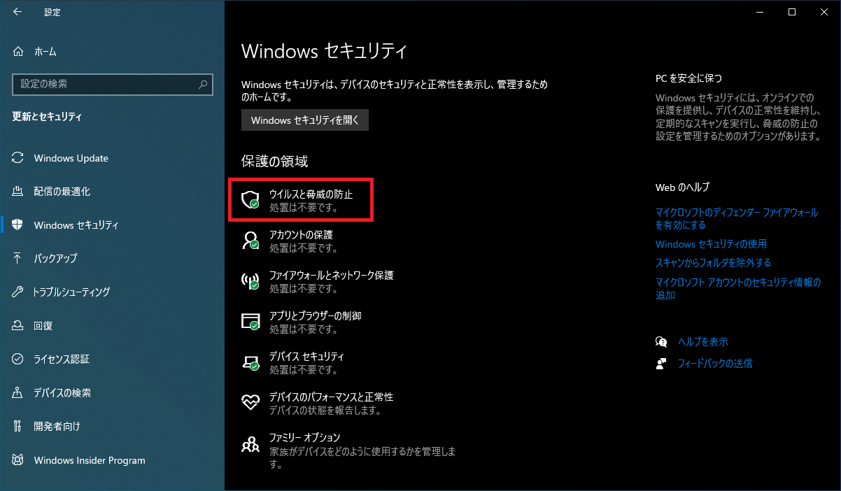Click the フィードバックの送信 person icon
Screen dimensions: 841x491
coord(661,364)
